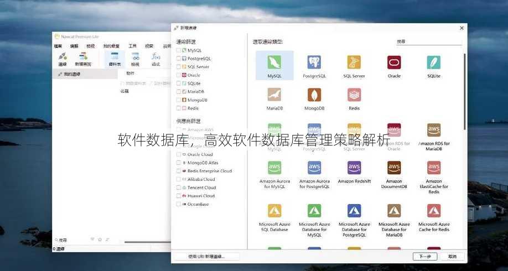508x271 pixels.
Task: Select the Oracle connection type icon
Action: coord(394,62)
